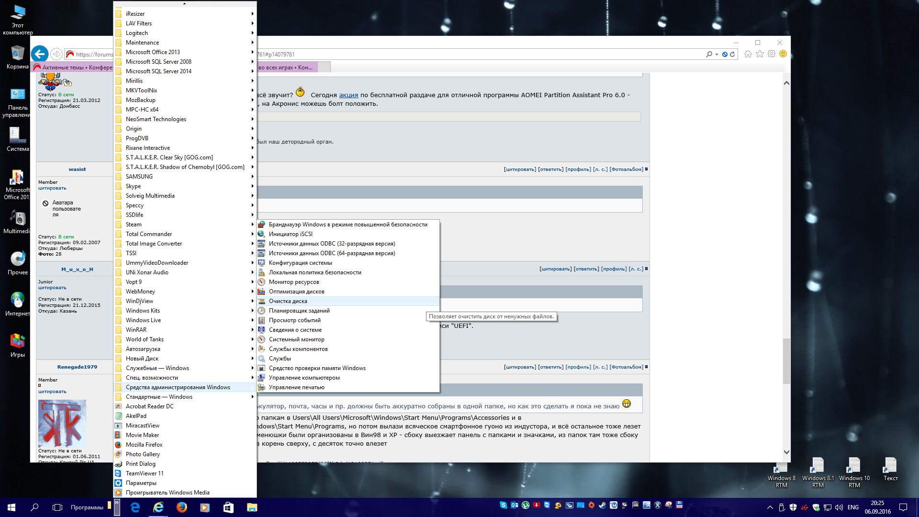Open the browser favorites star icon
The image size is (919, 517).
[x=760, y=54]
